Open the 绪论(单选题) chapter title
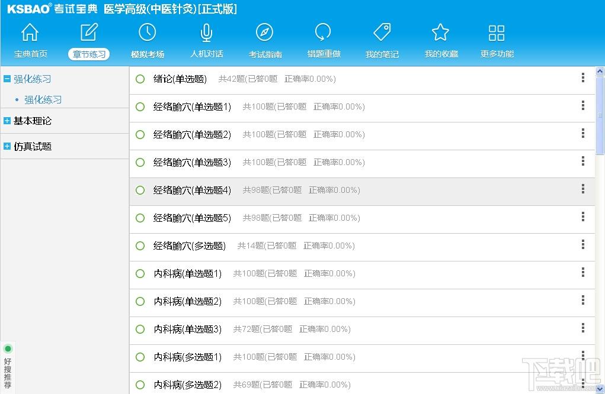The width and height of the screenshot is (605, 394). (180, 79)
